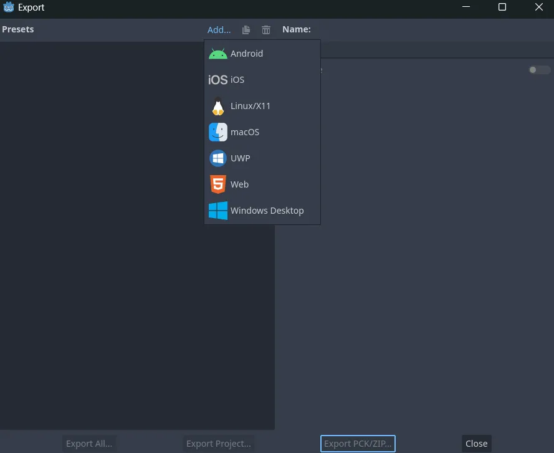554x453 pixels.
Task: Click the Linux penguin icon
Action: [217, 106]
